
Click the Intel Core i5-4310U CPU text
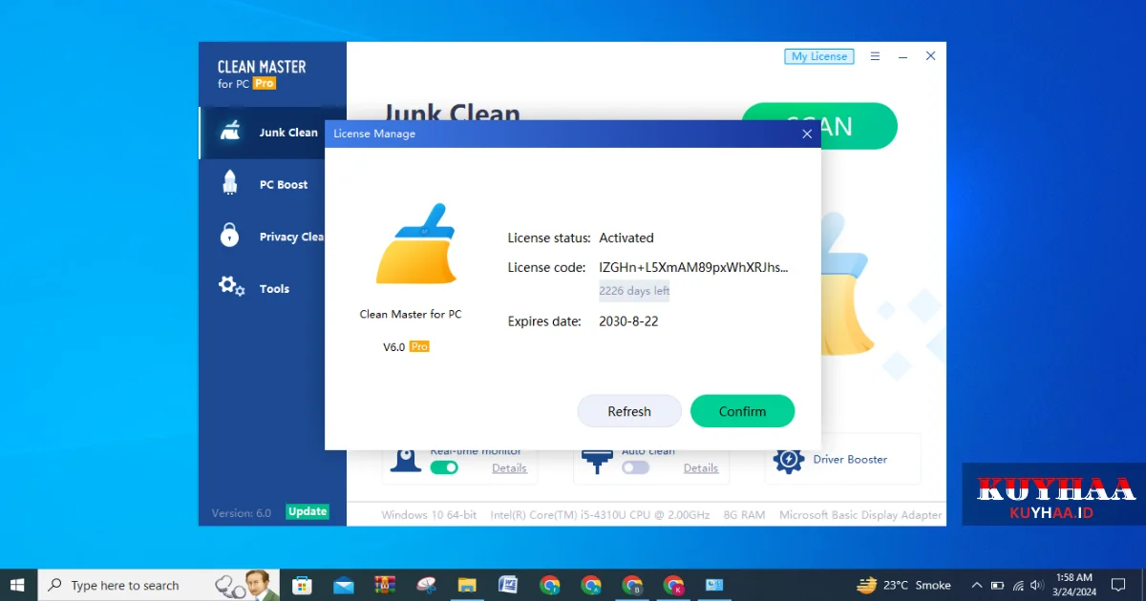pos(601,514)
